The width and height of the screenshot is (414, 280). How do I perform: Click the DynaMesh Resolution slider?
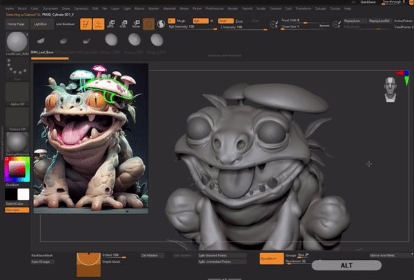(x=298, y=261)
